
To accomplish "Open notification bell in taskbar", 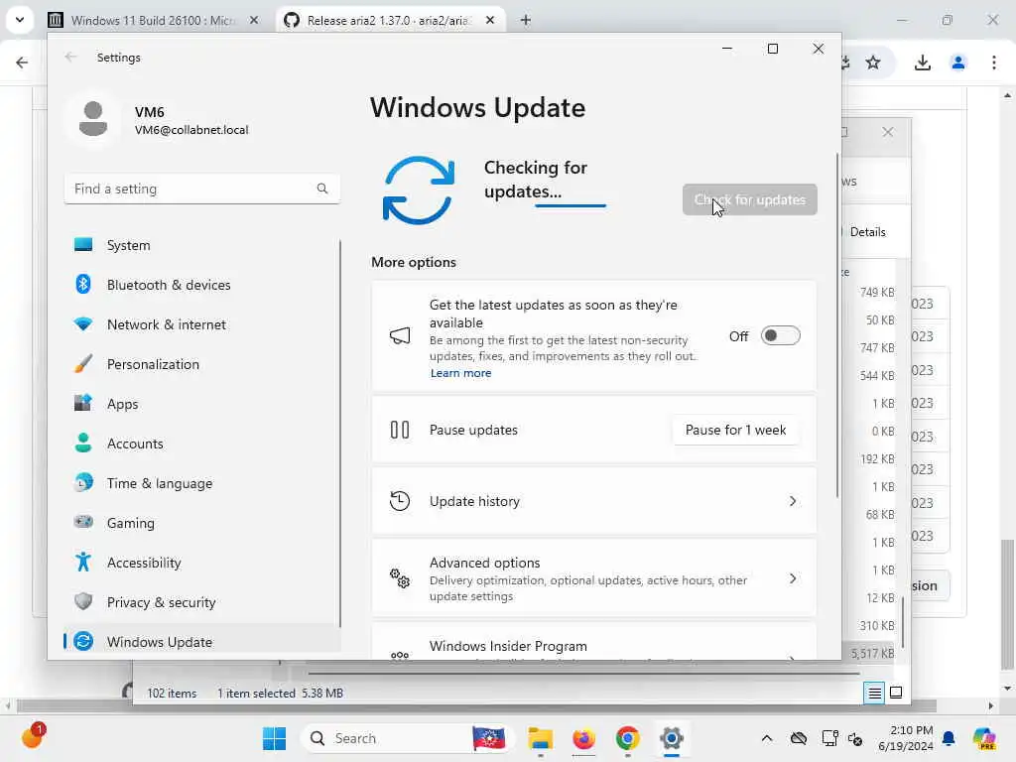I will coord(949,738).
